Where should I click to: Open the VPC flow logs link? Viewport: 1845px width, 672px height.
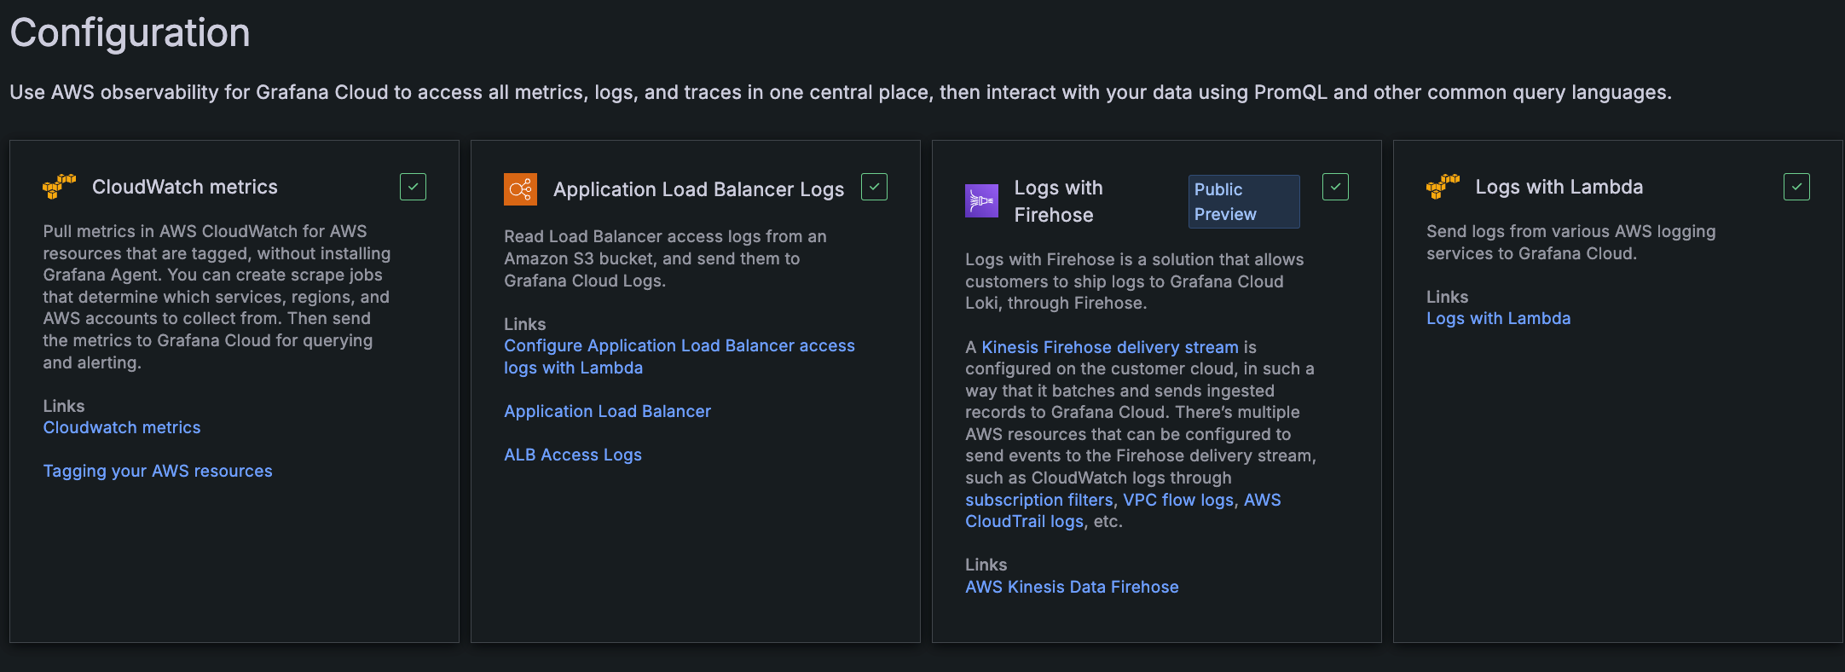(x=1178, y=500)
